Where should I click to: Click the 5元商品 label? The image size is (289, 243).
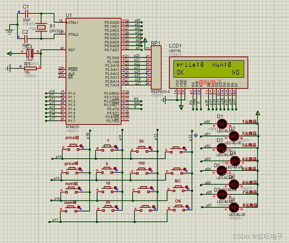tap(249, 169)
